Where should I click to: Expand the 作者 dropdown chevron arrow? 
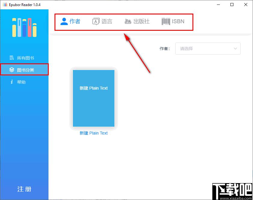pyautogui.click(x=235, y=49)
